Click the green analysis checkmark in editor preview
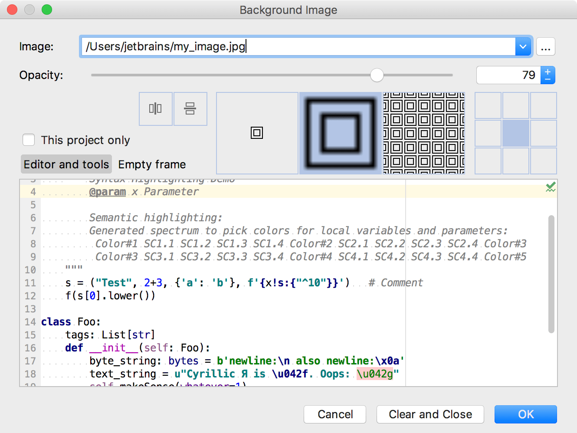 pyautogui.click(x=550, y=187)
